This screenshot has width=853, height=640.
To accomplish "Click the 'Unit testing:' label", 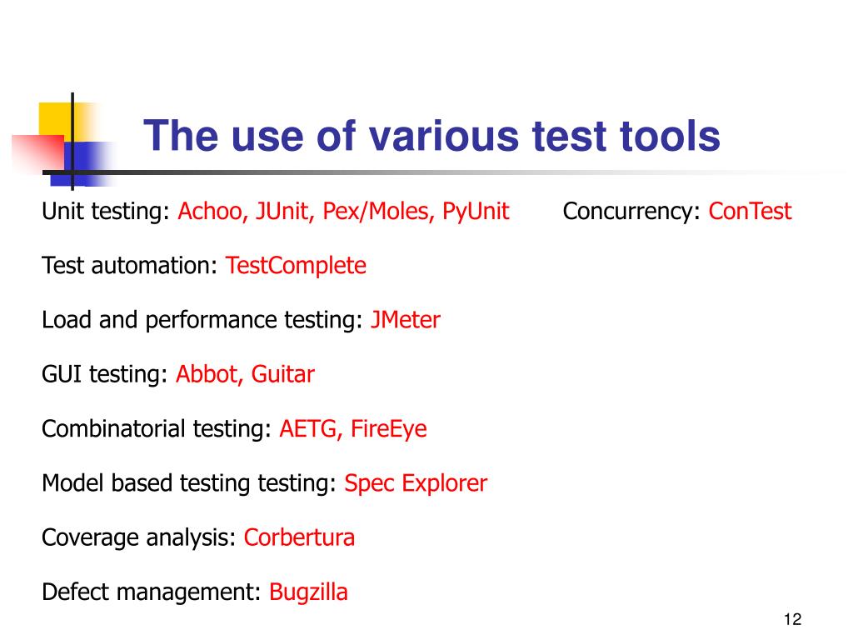I will (106, 212).
